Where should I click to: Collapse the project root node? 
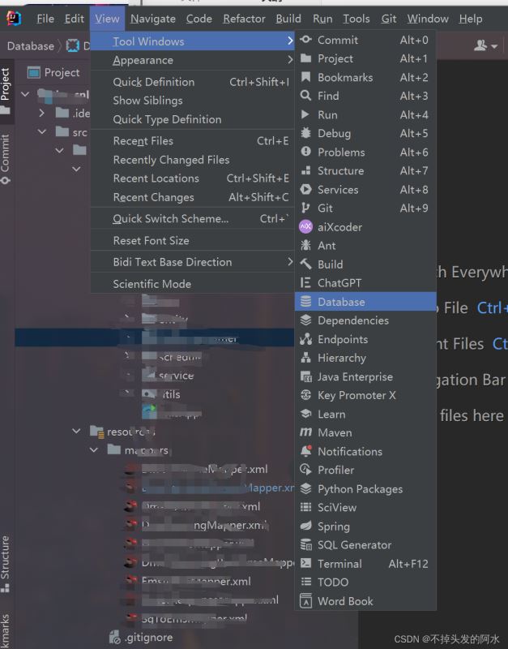[25, 94]
